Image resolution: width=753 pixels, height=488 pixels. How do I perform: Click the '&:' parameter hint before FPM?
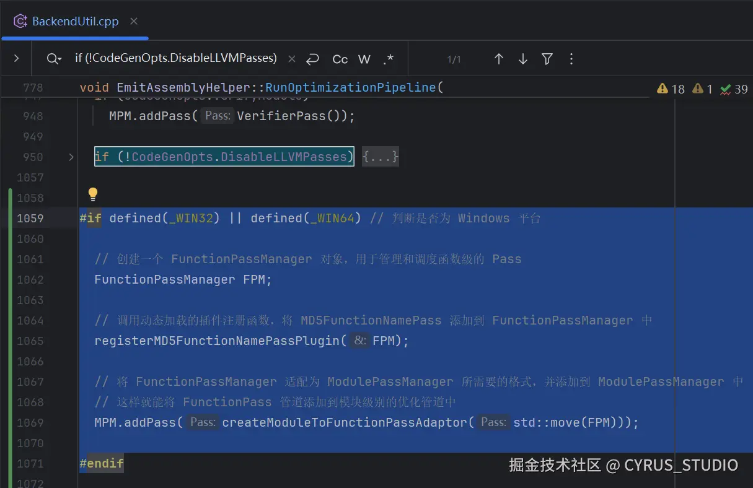pyautogui.click(x=360, y=341)
